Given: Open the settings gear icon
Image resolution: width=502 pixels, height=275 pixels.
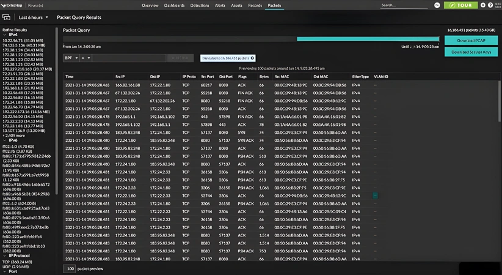Looking at the screenshot, I should point(483,5).
